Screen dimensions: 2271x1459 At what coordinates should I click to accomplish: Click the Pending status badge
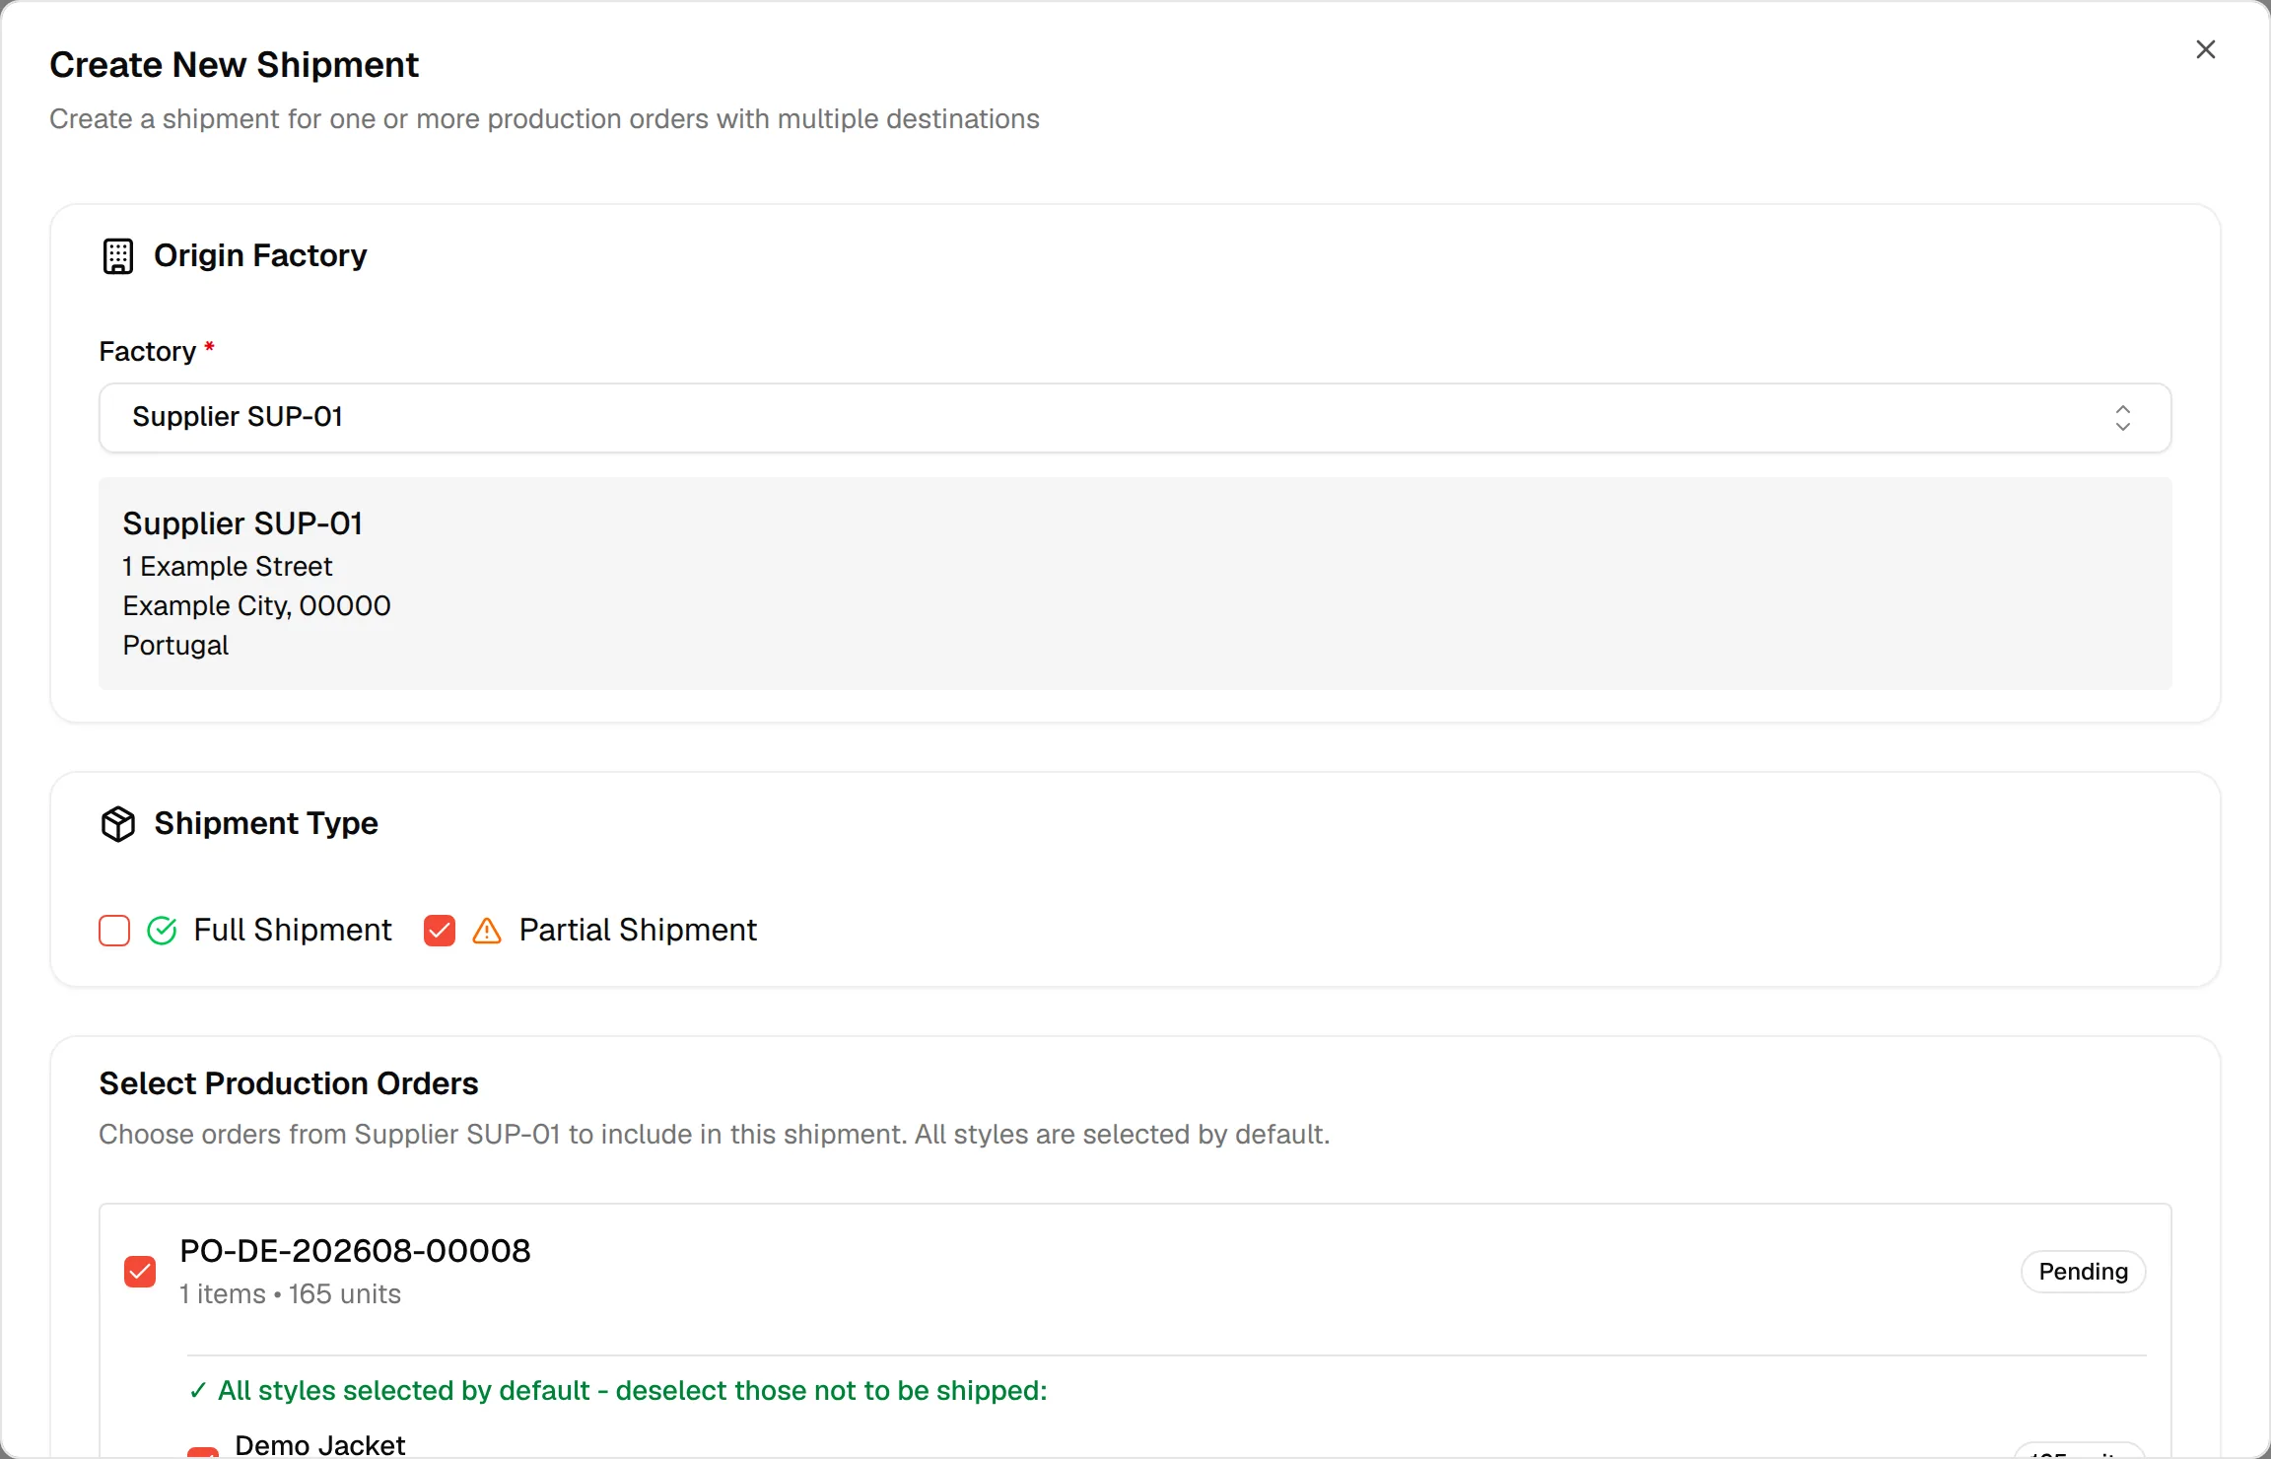pos(2084,1272)
